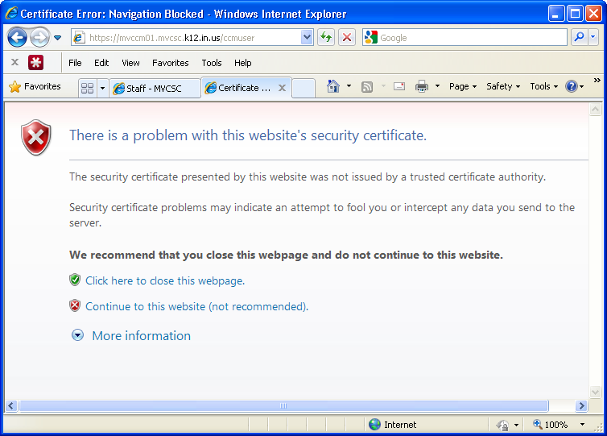Click the IE logo in title bar
607x436 pixels.
pos(11,13)
